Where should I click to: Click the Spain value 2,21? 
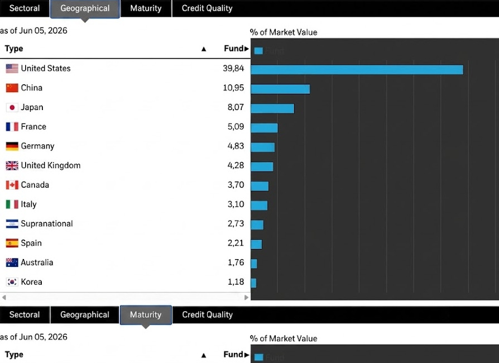pyautogui.click(x=236, y=243)
